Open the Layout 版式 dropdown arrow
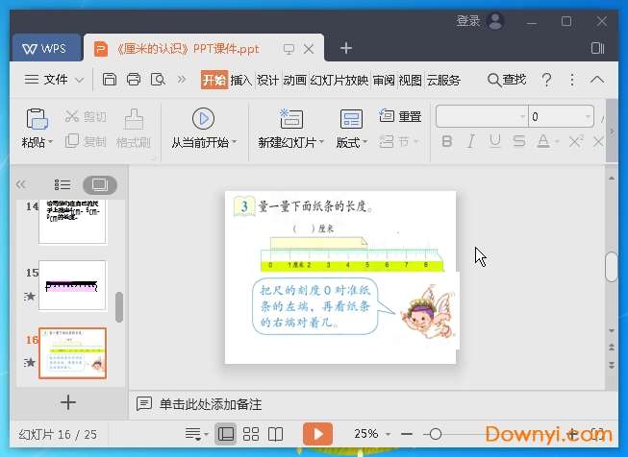Screen dimensions: 628x457 (x=364, y=142)
